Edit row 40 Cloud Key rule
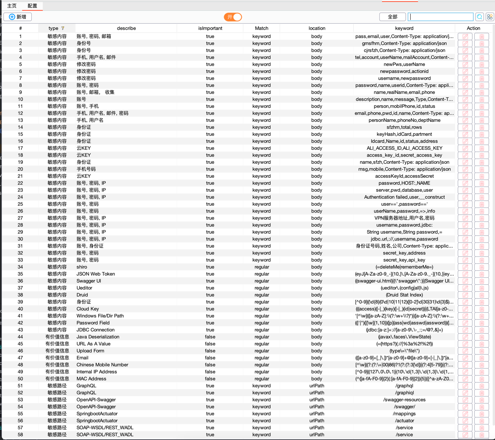495x440 pixels. pyautogui.click(x=465, y=309)
